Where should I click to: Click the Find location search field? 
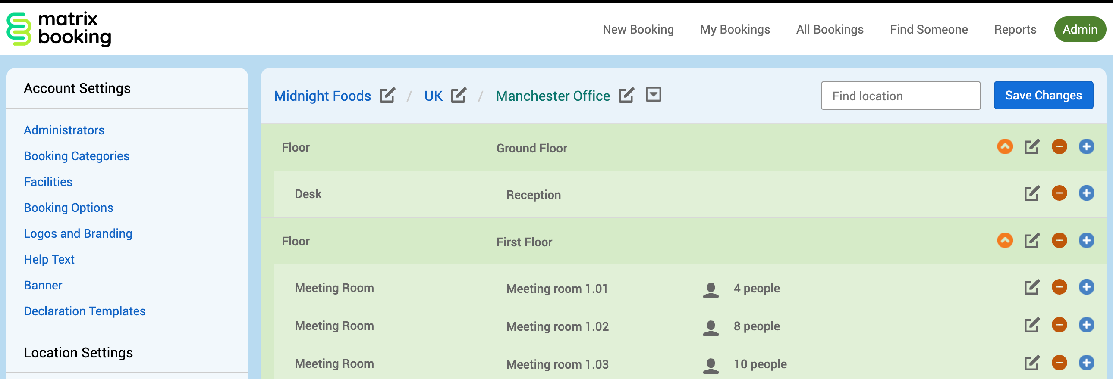pyautogui.click(x=900, y=96)
